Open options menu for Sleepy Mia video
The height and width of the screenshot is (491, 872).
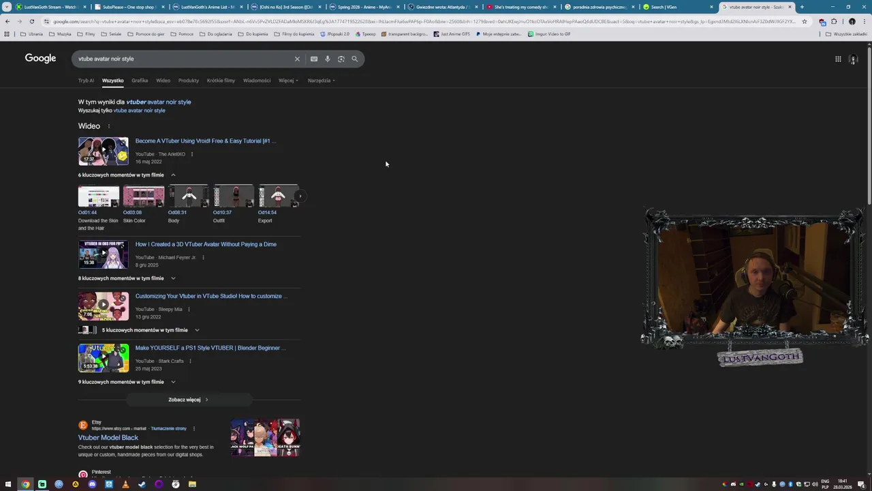(x=189, y=310)
